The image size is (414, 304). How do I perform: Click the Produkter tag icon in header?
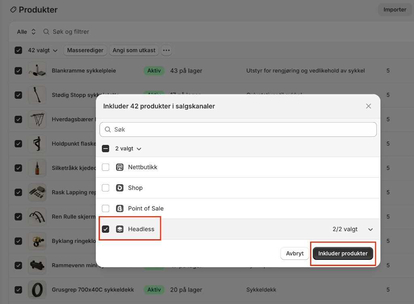(13, 10)
